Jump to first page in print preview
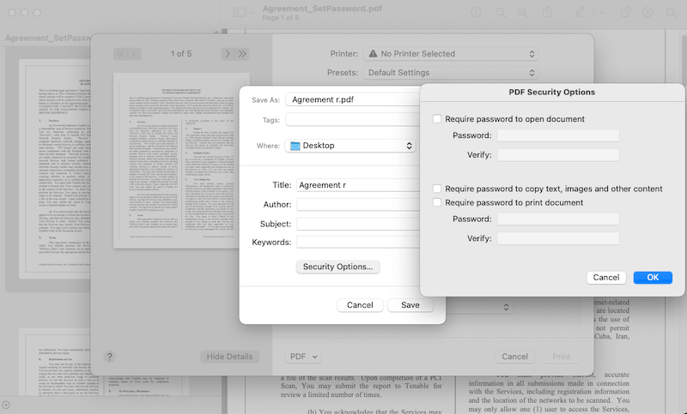Screen dimensions: 687x414 120,54
